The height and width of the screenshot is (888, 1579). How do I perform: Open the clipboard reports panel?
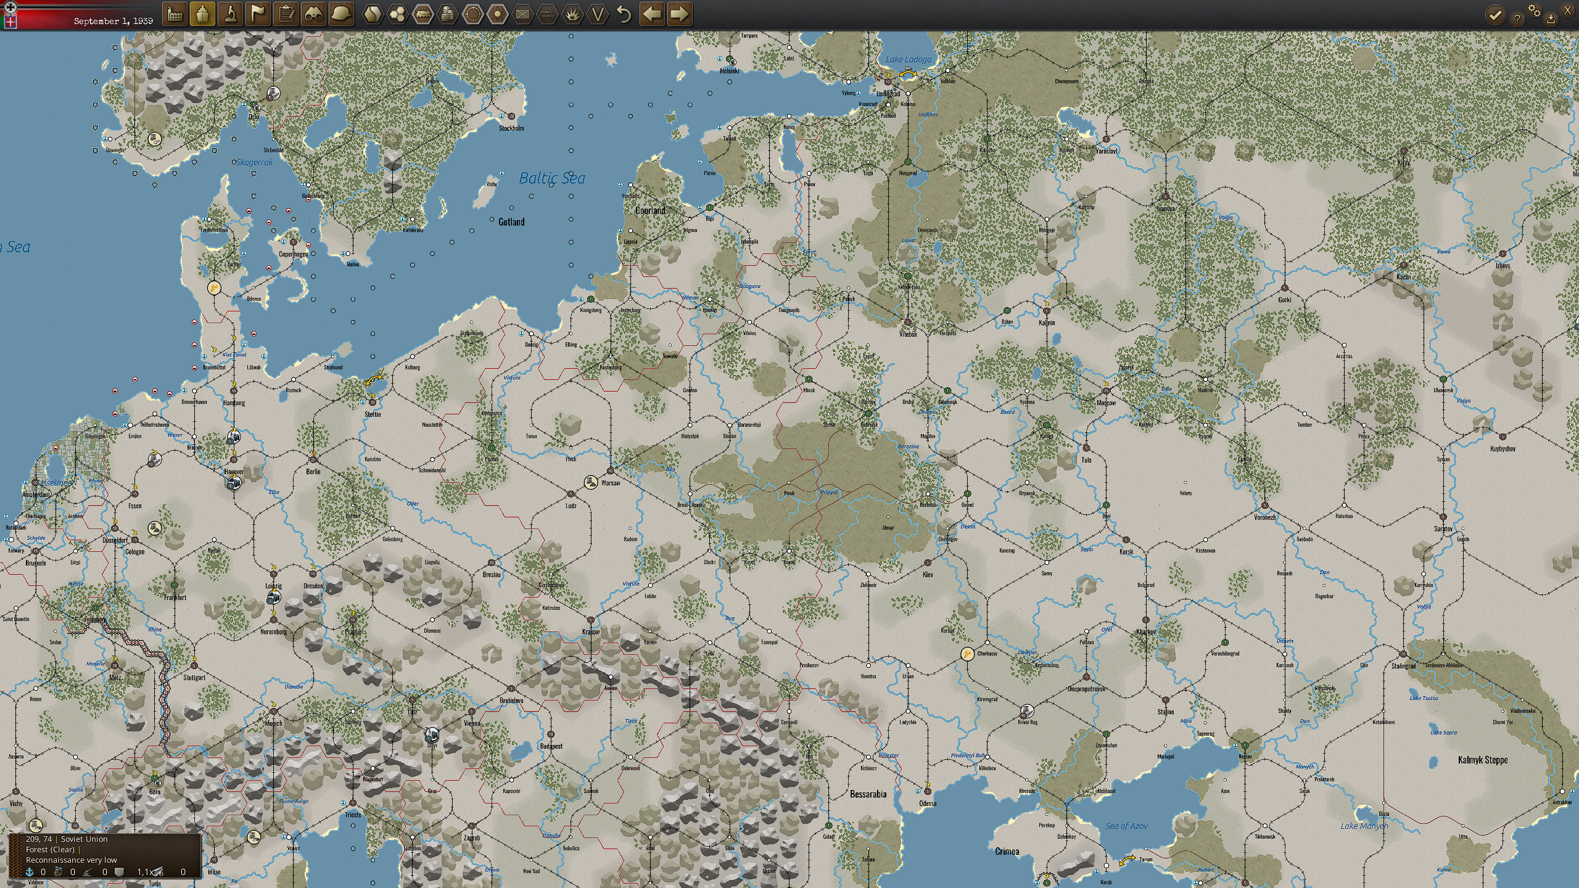click(x=286, y=14)
